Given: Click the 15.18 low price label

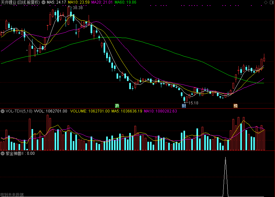Looking at the screenshot, I should pos(193,103).
